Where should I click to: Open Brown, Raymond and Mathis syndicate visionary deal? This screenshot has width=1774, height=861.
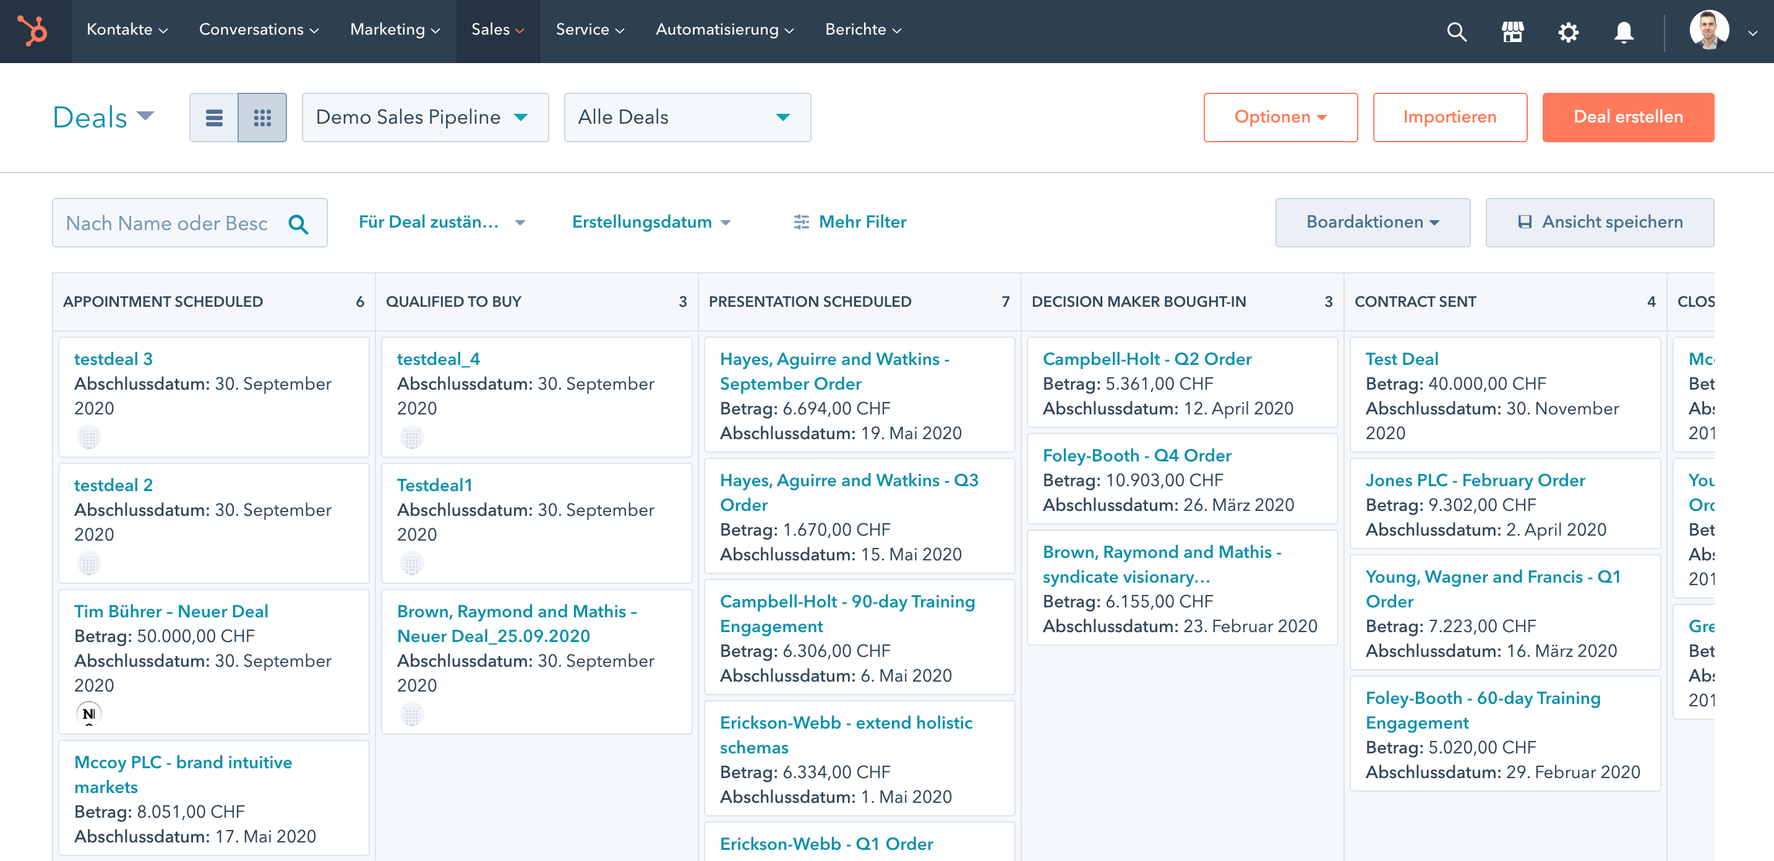pyautogui.click(x=1162, y=564)
